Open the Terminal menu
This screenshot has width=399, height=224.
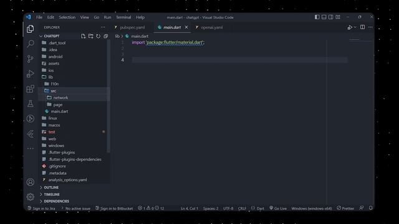coord(123,17)
